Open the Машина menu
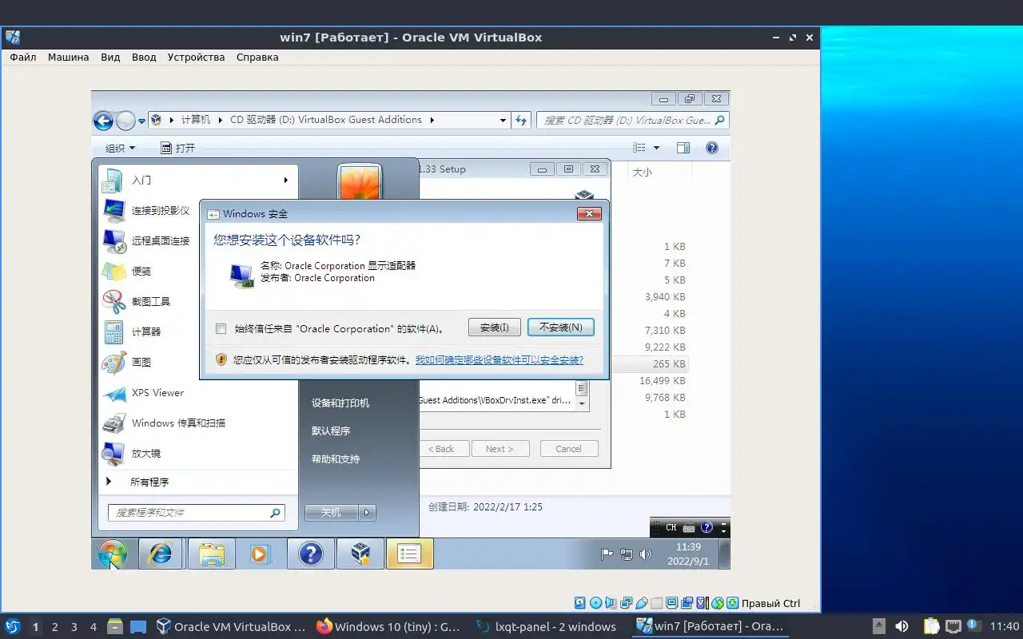The height and width of the screenshot is (639, 1023). (x=68, y=58)
